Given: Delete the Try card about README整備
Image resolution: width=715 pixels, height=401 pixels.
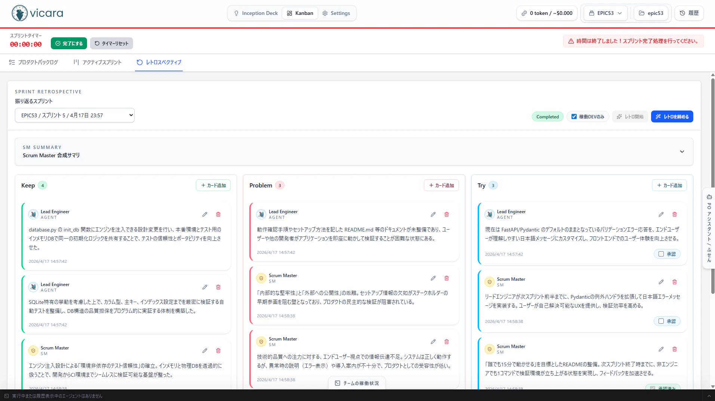Looking at the screenshot, I should (x=675, y=349).
